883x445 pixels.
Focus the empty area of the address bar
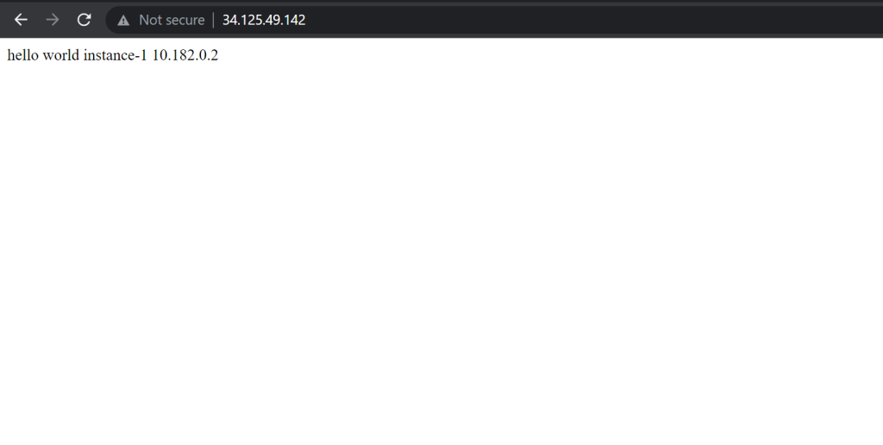pyautogui.click(x=592, y=21)
